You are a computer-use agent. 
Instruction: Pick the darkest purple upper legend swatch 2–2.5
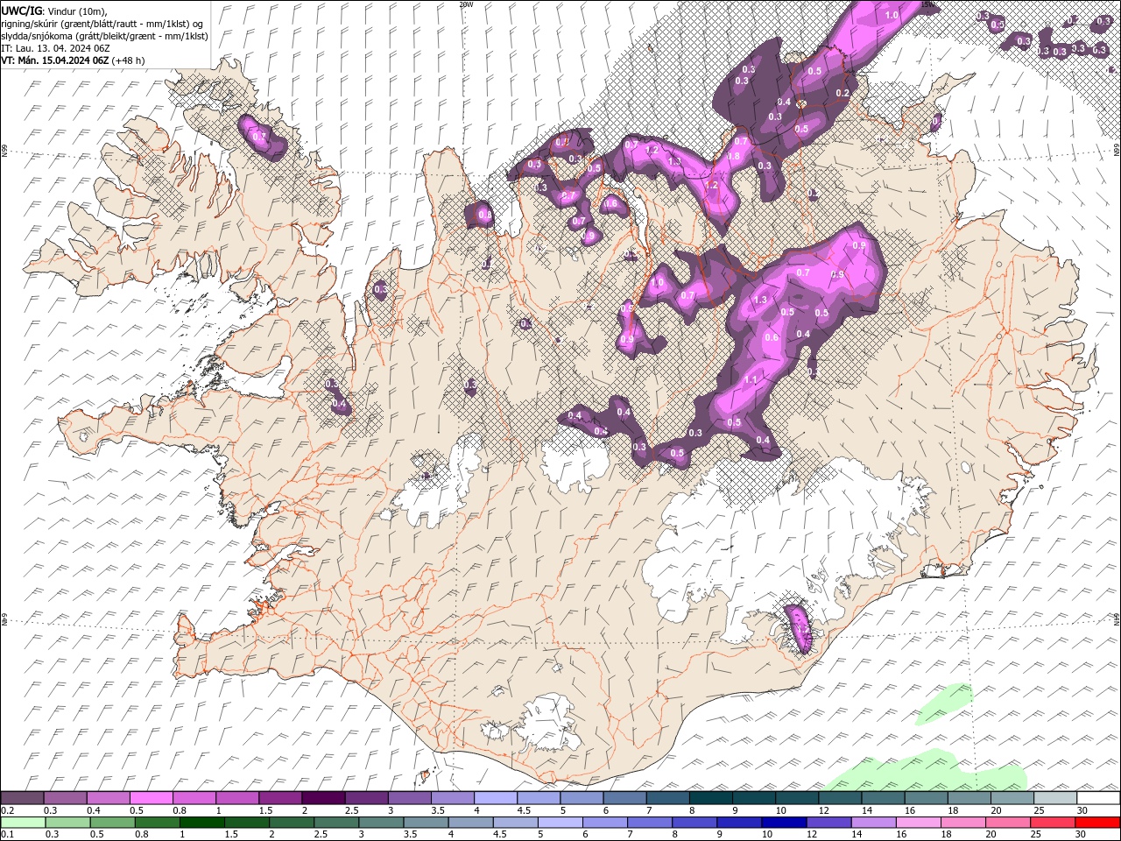coord(323,798)
